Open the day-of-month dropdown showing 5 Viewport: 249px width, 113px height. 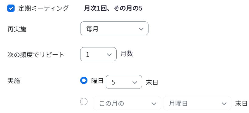tap(124, 82)
